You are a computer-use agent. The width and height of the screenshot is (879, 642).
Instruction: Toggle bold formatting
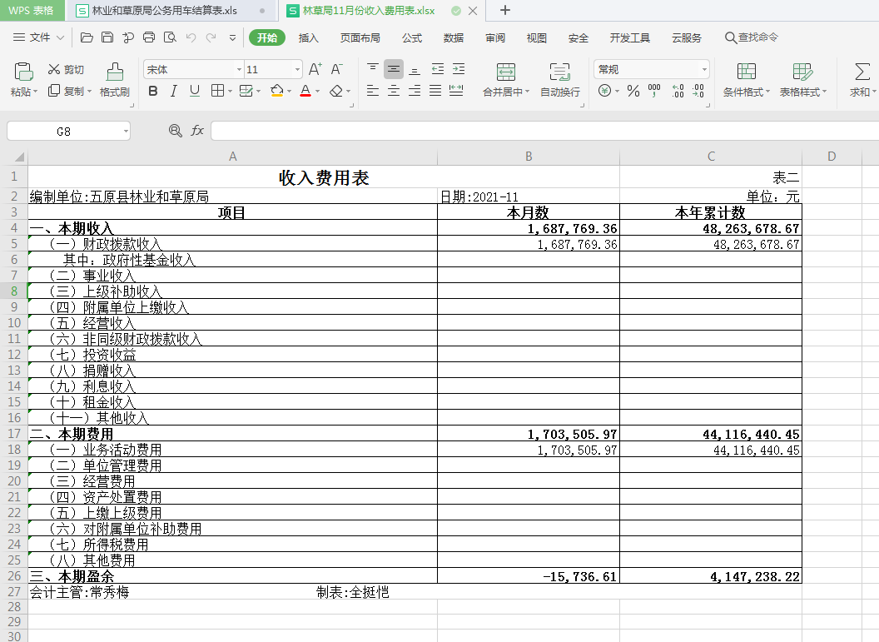(152, 91)
